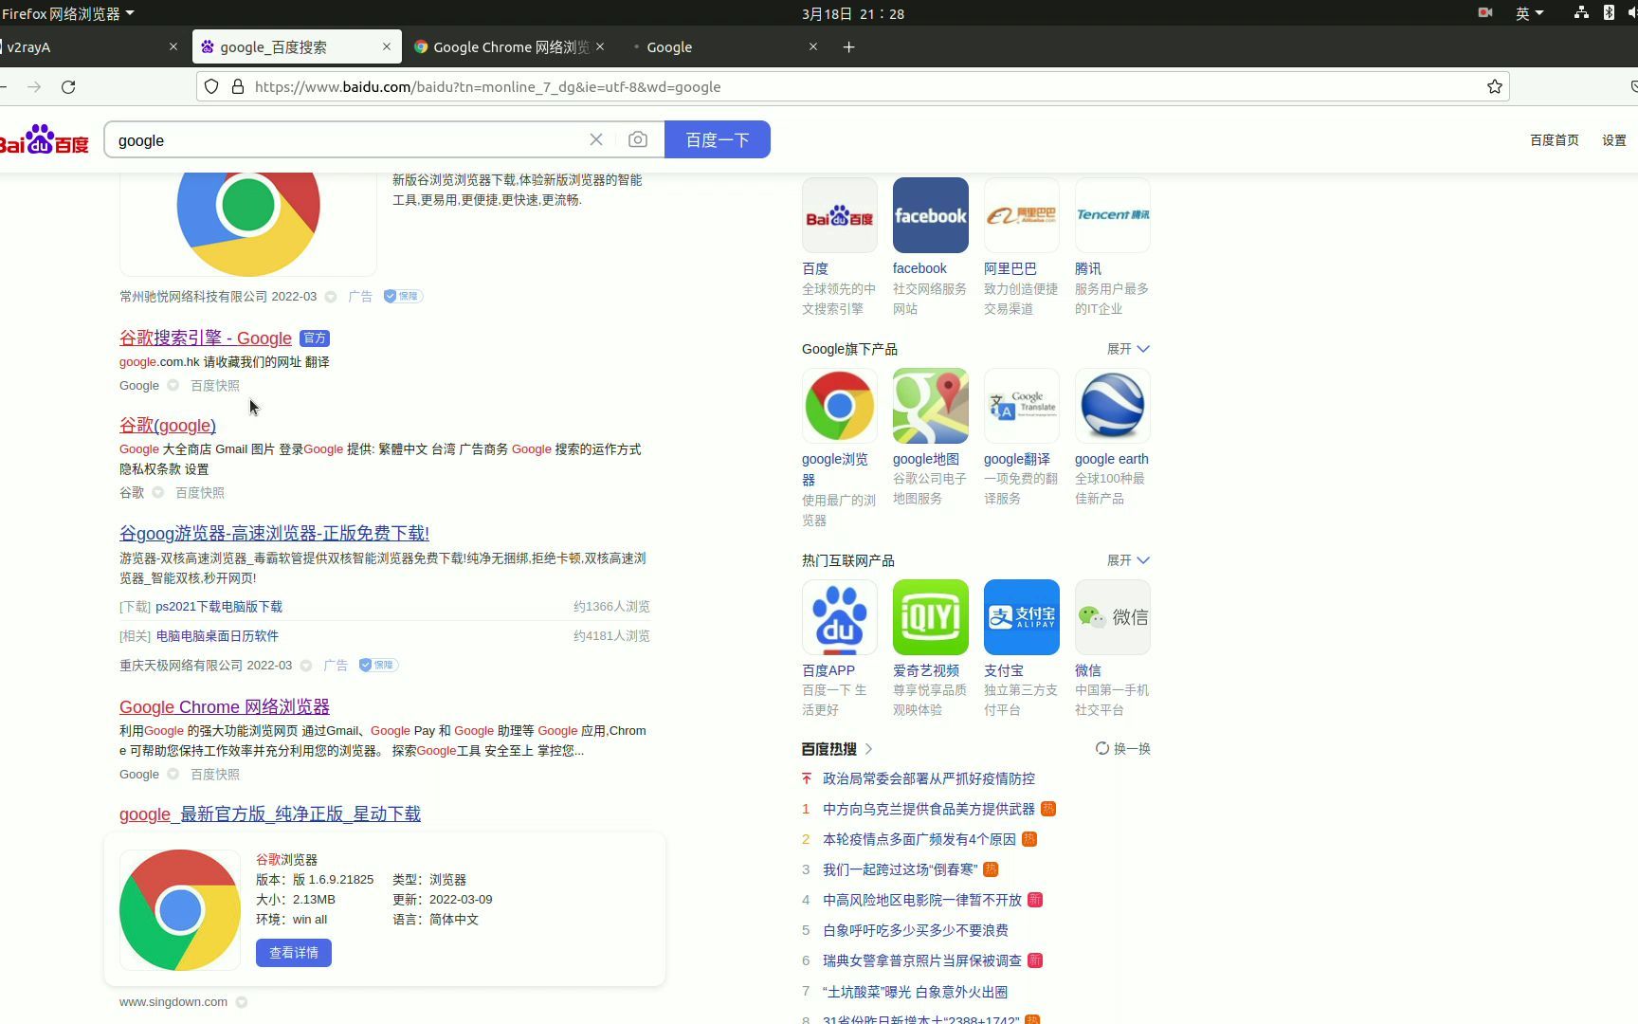Open the 英 input method dropdown
The height and width of the screenshot is (1024, 1638).
(x=1530, y=13)
